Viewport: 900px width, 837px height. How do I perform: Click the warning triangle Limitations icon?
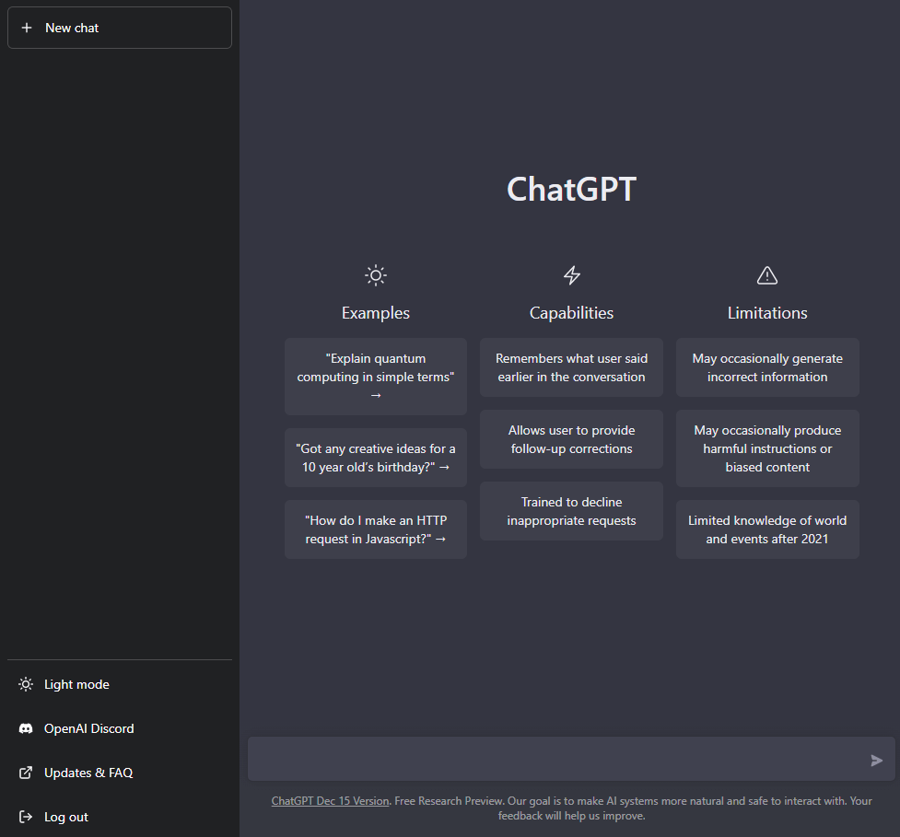(766, 274)
